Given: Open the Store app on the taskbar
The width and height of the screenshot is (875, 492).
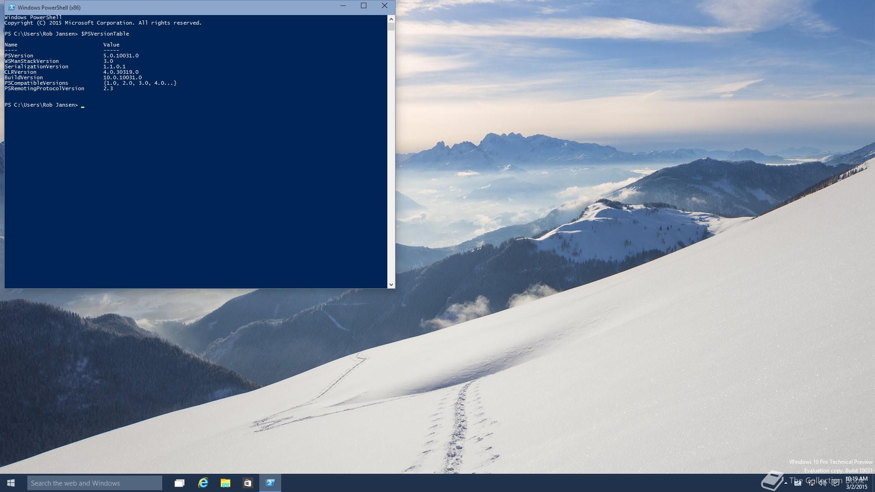Looking at the screenshot, I should [247, 483].
